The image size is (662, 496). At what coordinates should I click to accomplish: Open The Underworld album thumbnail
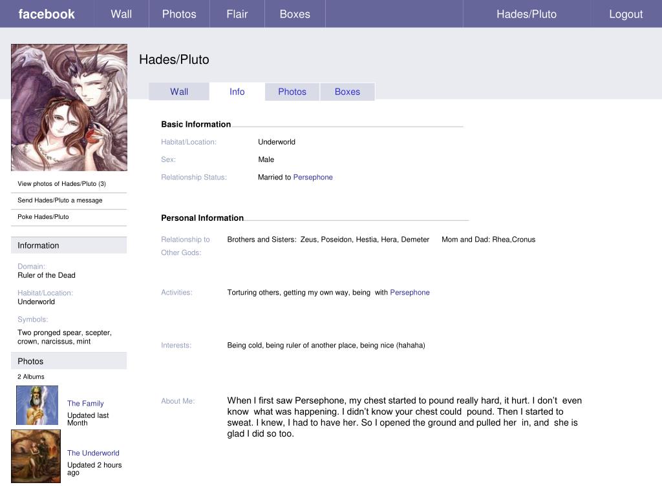(36, 457)
